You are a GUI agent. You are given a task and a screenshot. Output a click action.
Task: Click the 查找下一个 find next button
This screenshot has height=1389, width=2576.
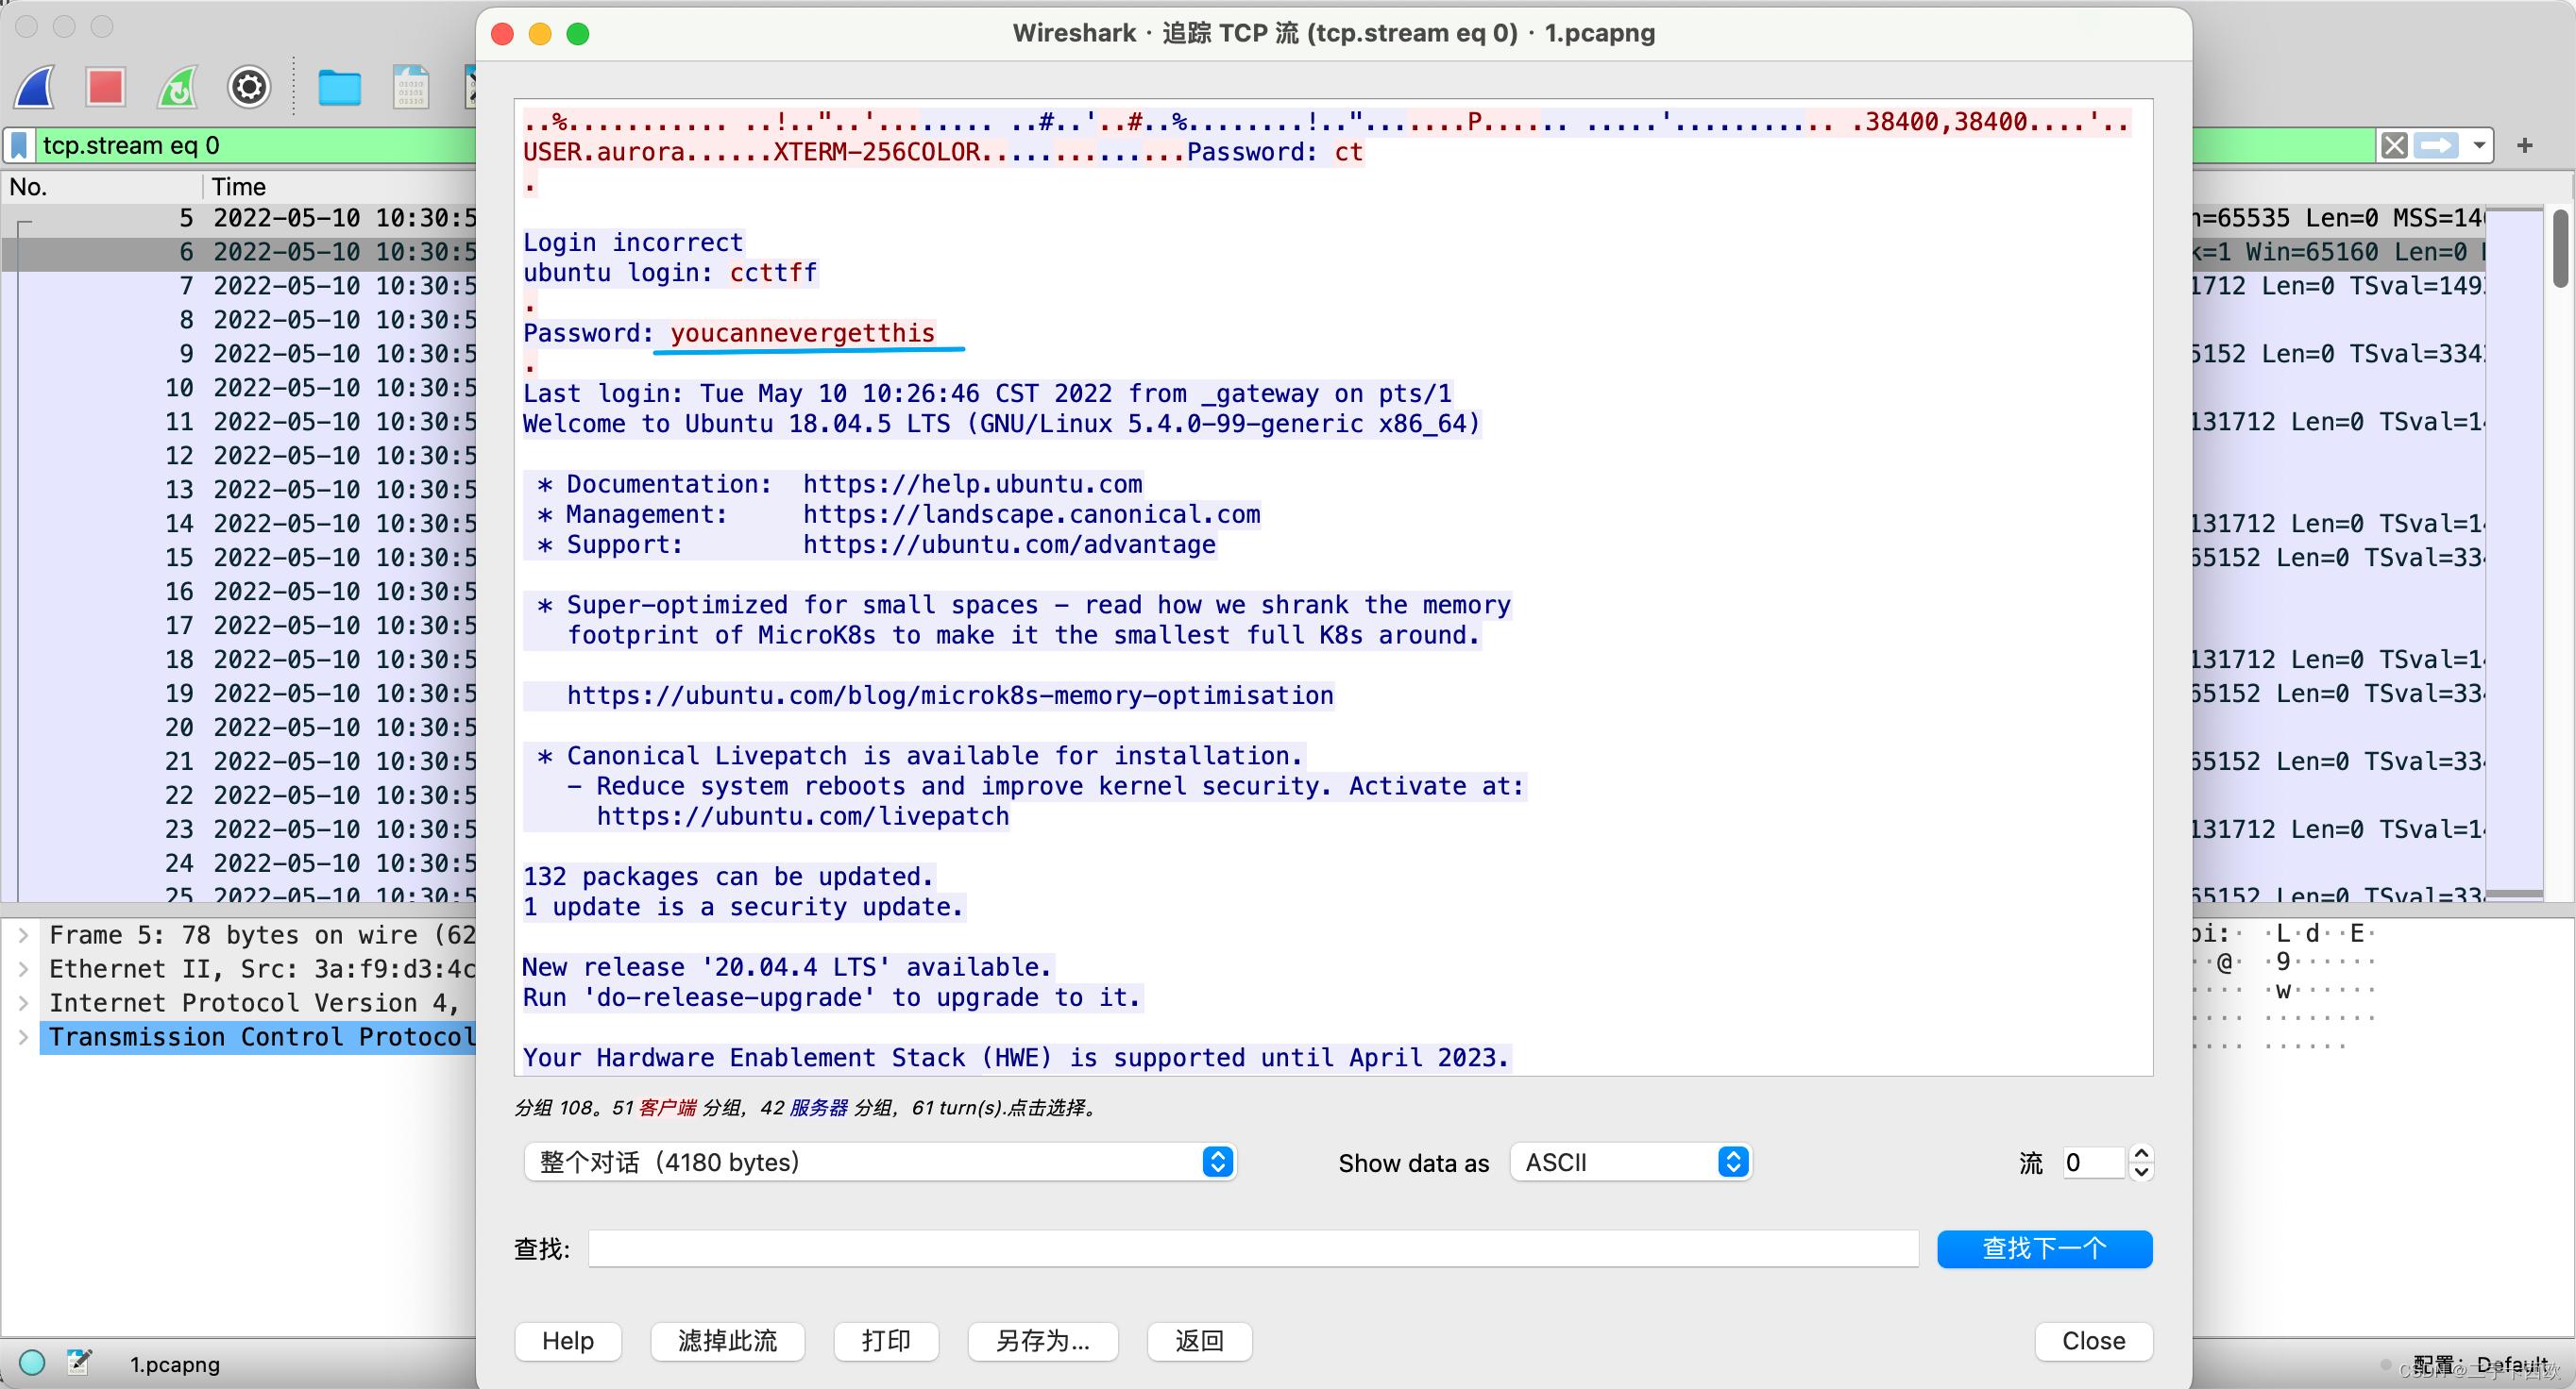[2044, 1248]
